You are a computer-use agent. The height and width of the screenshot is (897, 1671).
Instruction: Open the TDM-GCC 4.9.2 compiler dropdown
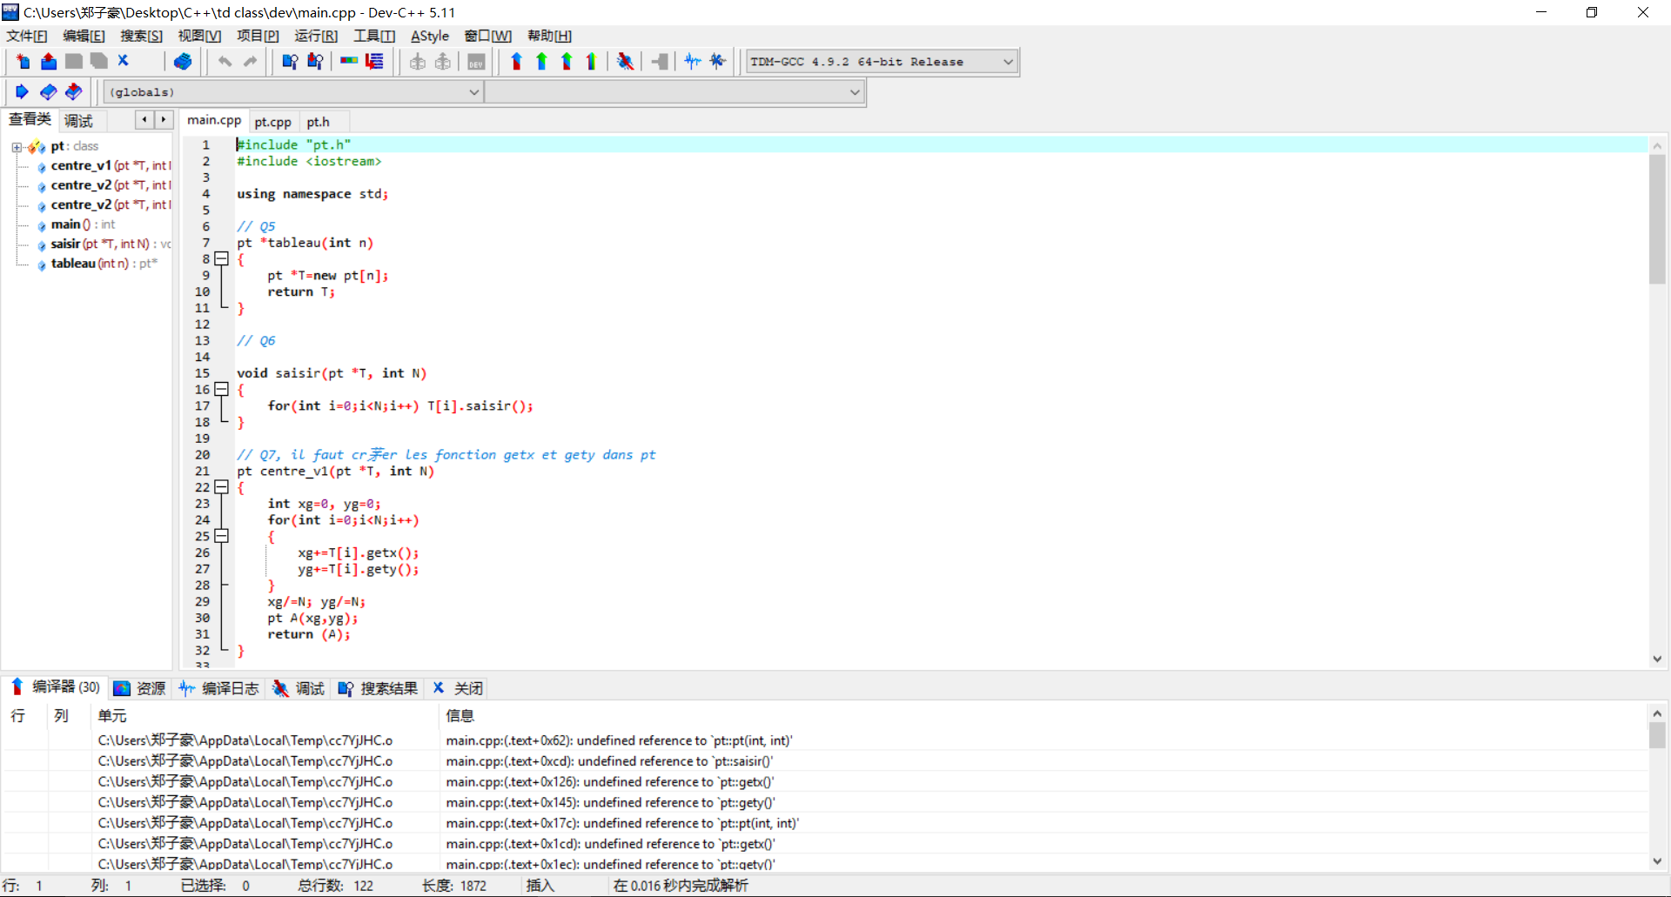point(882,62)
